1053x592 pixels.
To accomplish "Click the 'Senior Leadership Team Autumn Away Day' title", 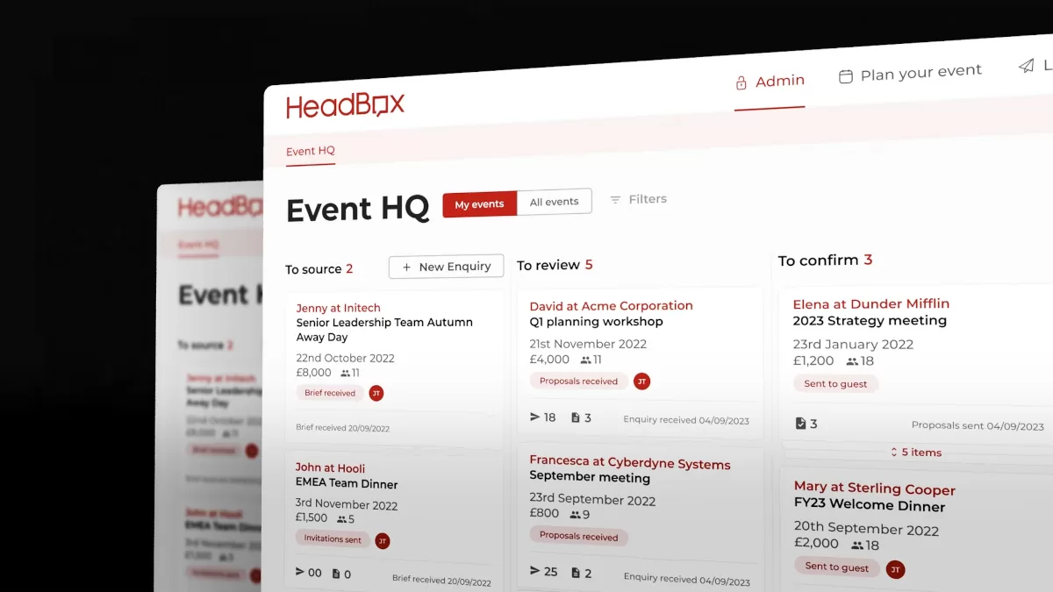I will [384, 330].
